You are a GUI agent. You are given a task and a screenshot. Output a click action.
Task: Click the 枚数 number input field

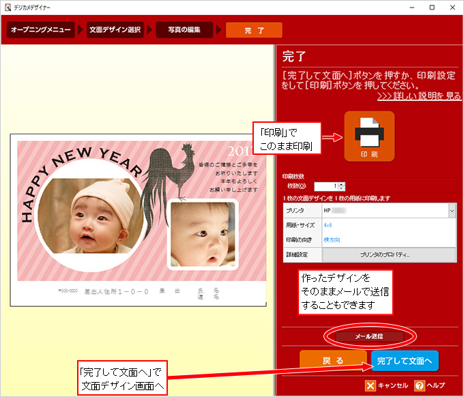(325, 186)
